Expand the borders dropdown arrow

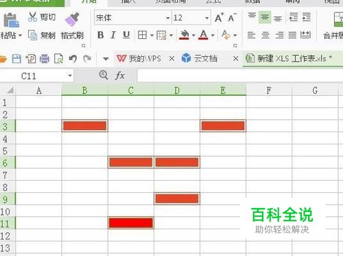(152, 36)
